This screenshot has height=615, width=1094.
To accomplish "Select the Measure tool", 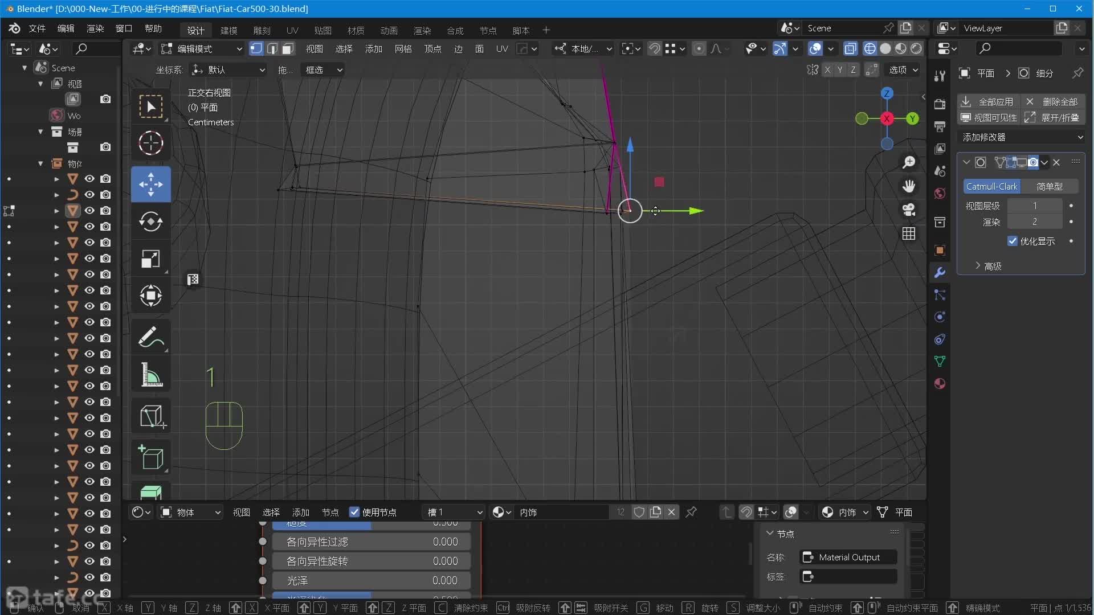I will (150, 374).
